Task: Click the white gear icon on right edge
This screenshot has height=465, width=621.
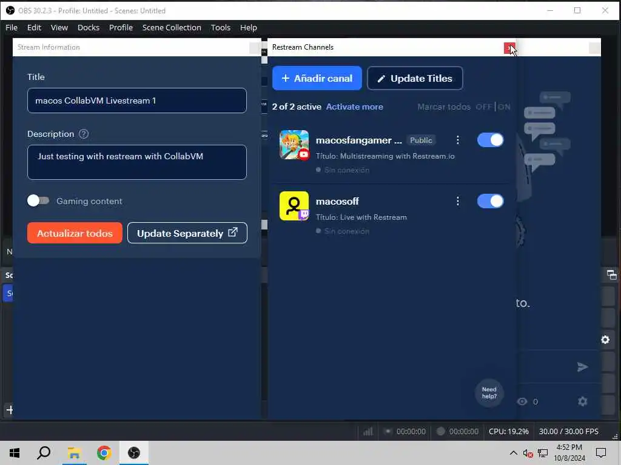Action: 605,340
